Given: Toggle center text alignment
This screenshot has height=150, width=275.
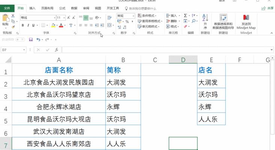Looking at the screenshot, I should point(86,25).
